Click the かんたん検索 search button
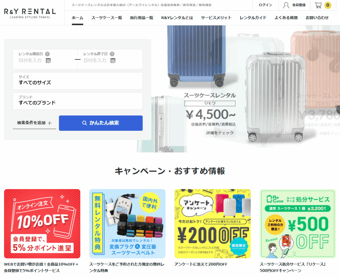 (x=101, y=123)
